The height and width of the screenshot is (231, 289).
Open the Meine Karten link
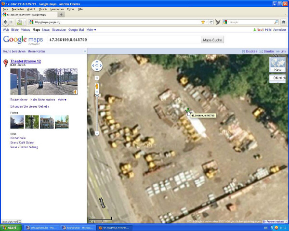point(36,51)
